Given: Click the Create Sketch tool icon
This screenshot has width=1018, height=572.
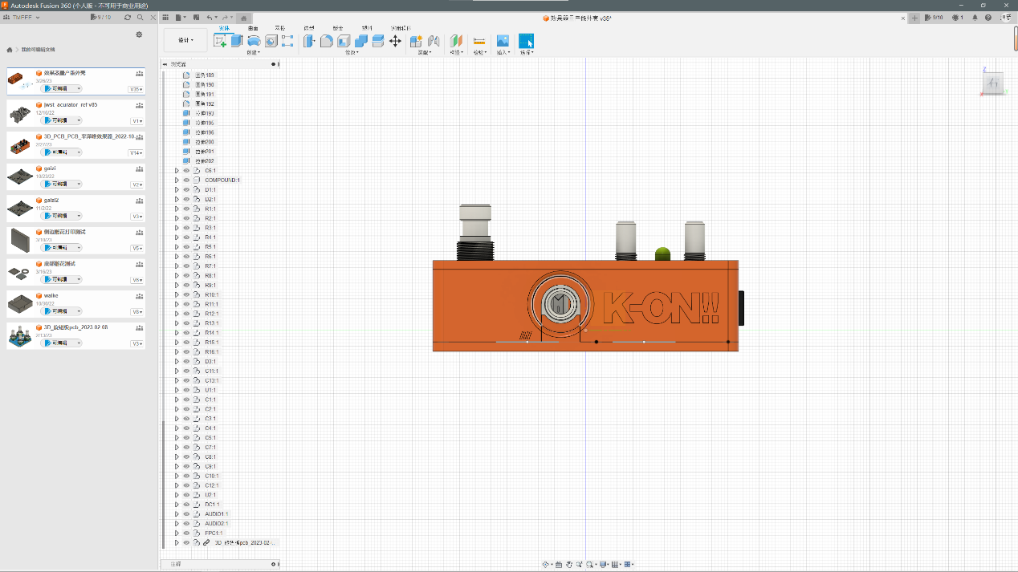Looking at the screenshot, I should (x=220, y=41).
